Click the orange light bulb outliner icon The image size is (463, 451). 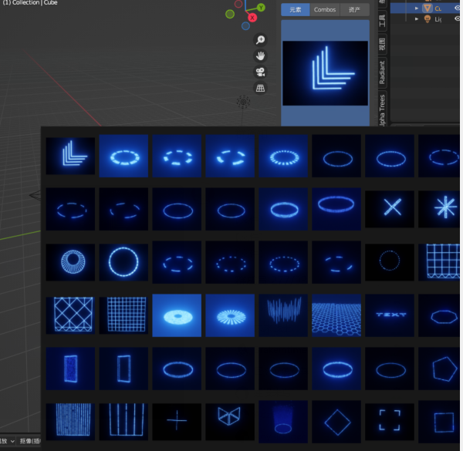(428, 19)
